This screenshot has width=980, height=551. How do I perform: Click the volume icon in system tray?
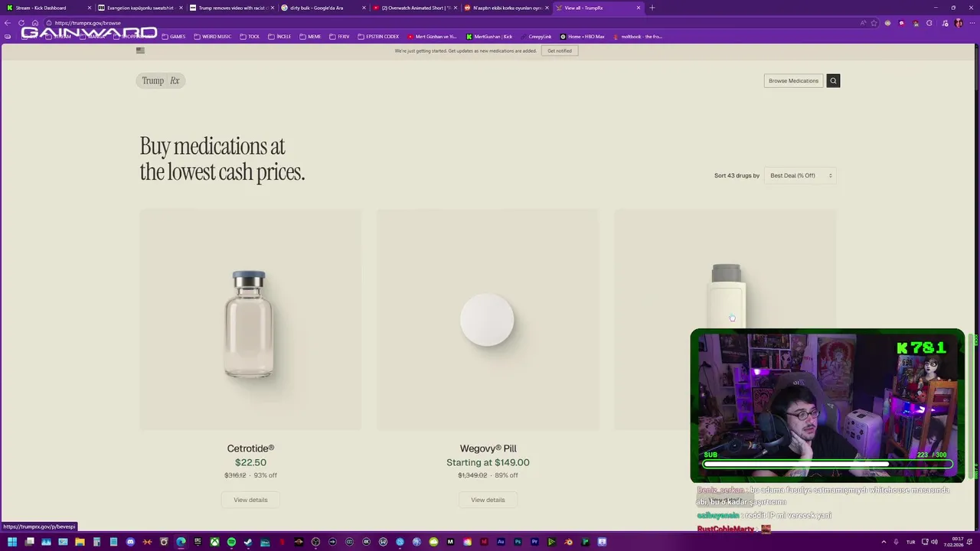pyautogui.click(x=935, y=542)
